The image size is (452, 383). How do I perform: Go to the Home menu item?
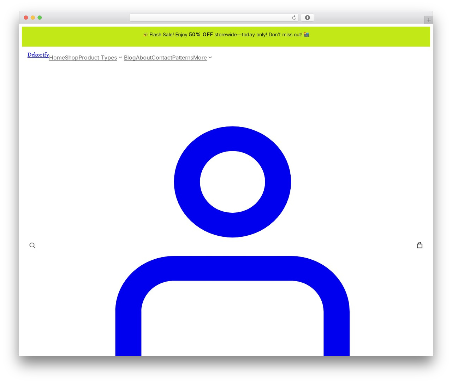[x=57, y=58]
